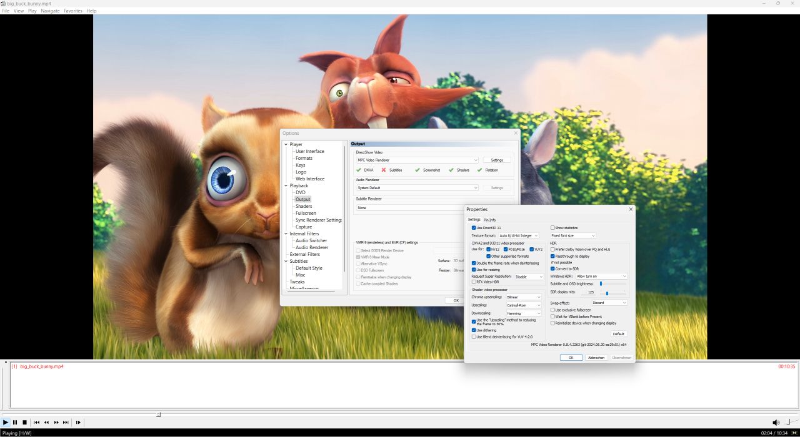Open the Fixed font size dropdown
Screen dimensions: 800x437
coord(573,235)
